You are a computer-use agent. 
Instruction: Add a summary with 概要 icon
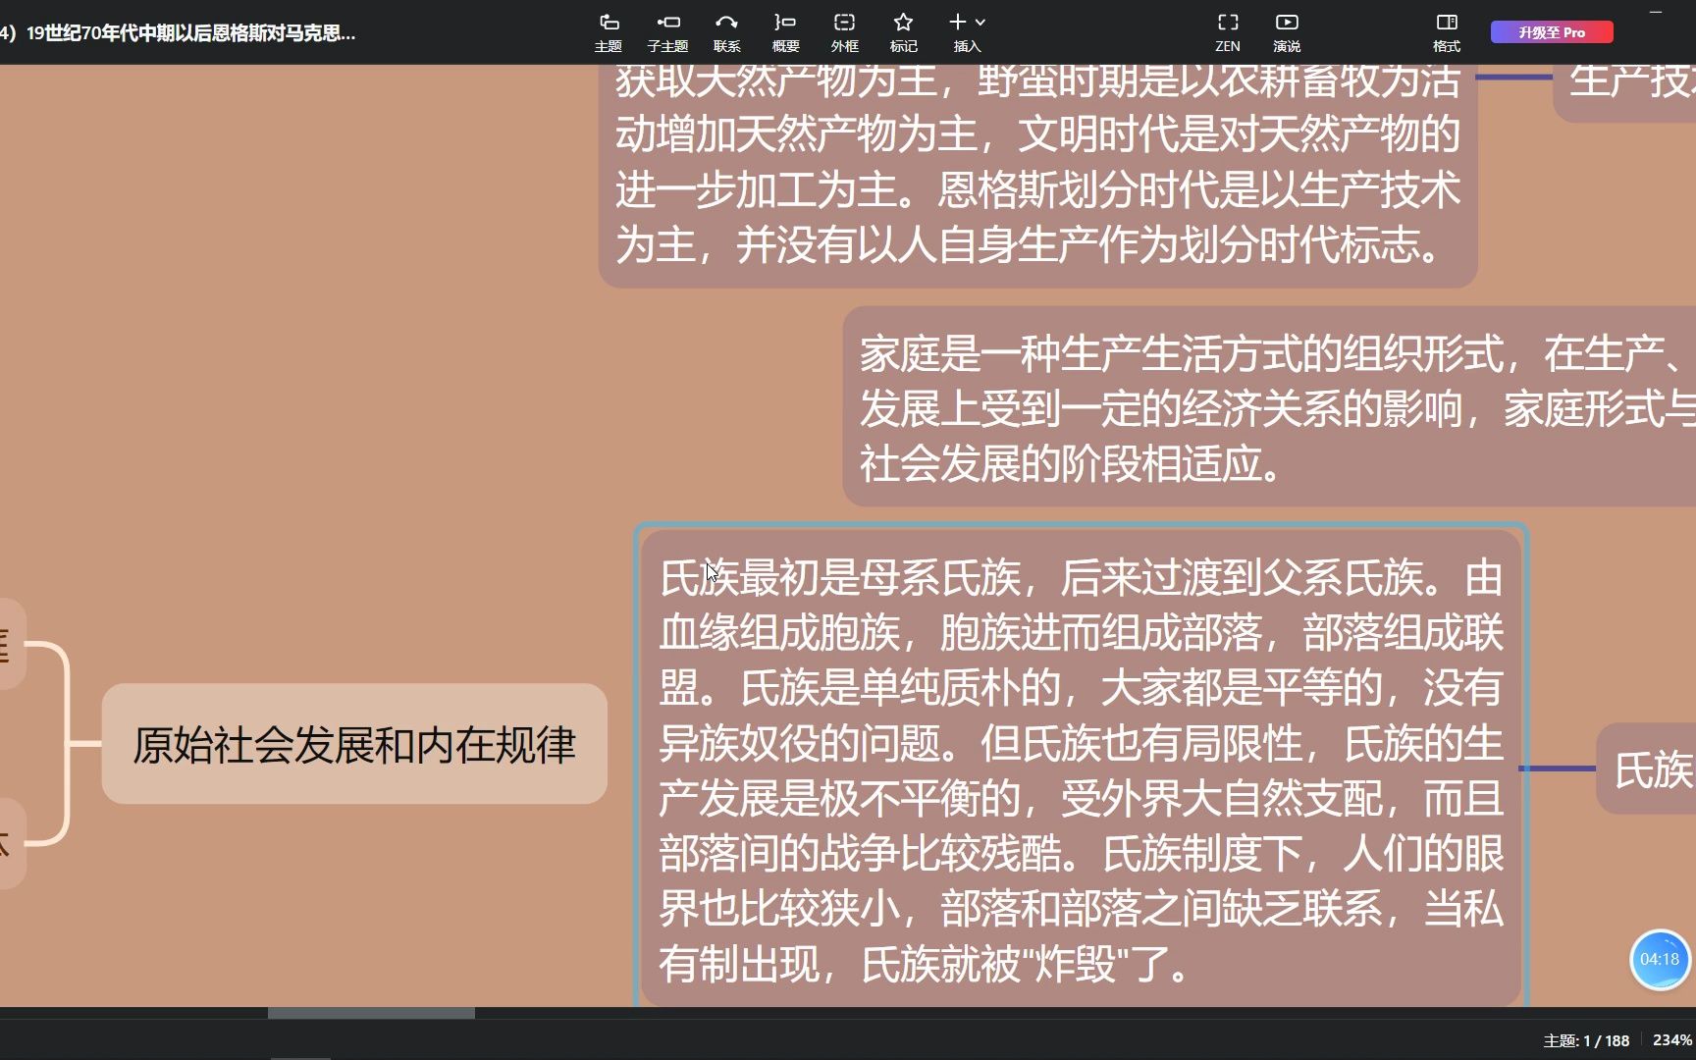click(x=785, y=32)
